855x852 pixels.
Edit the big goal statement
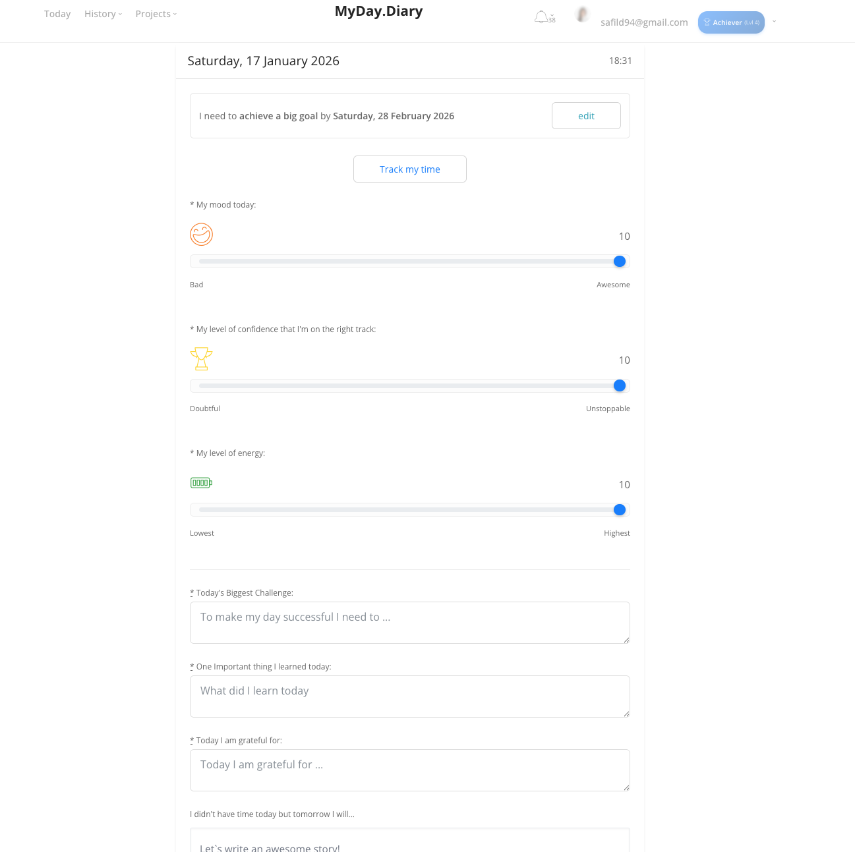point(586,116)
